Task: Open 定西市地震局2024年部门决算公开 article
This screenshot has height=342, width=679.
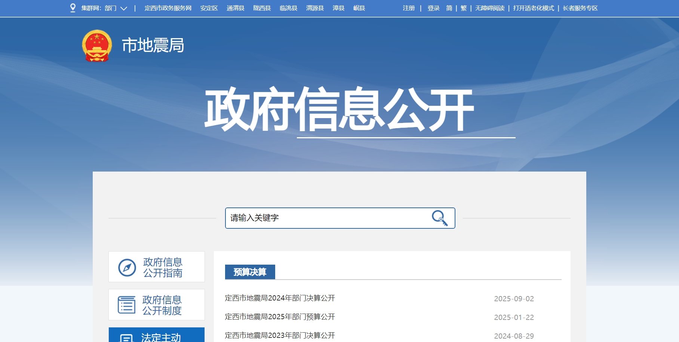Action: point(280,298)
